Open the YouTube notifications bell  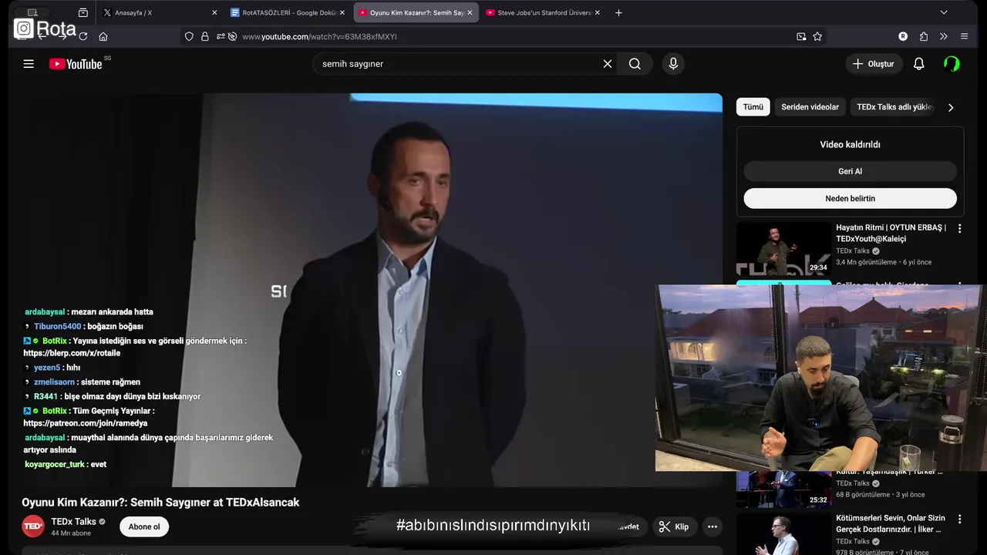click(x=918, y=64)
